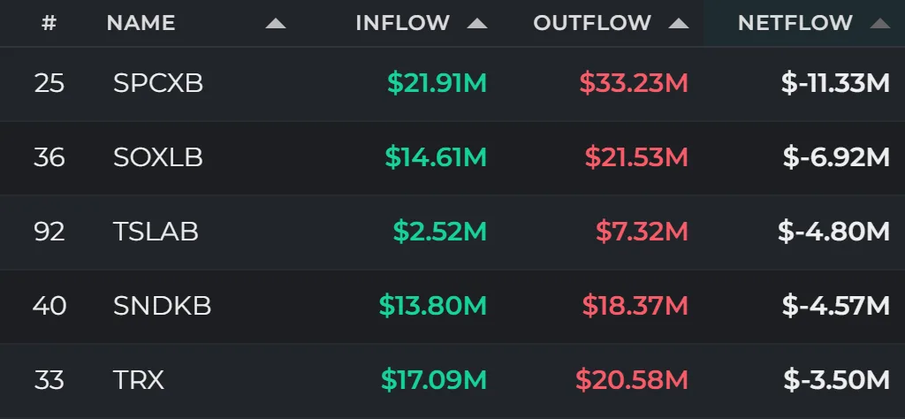
Task: Click the NAME column header
Action: 141,23
